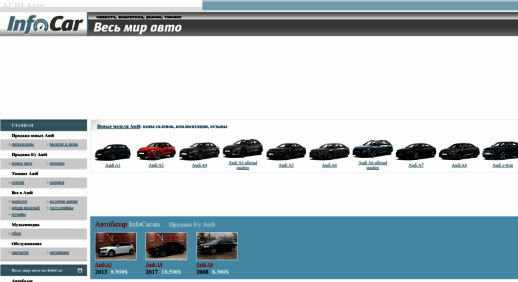
Task: Collapse the 'Весь мир авто на InfoCar' panel
Action: click(79, 271)
